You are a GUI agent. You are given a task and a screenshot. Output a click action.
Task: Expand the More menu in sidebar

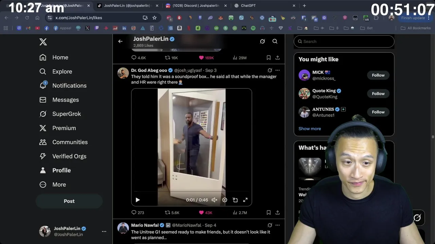click(x=52, y=185)
